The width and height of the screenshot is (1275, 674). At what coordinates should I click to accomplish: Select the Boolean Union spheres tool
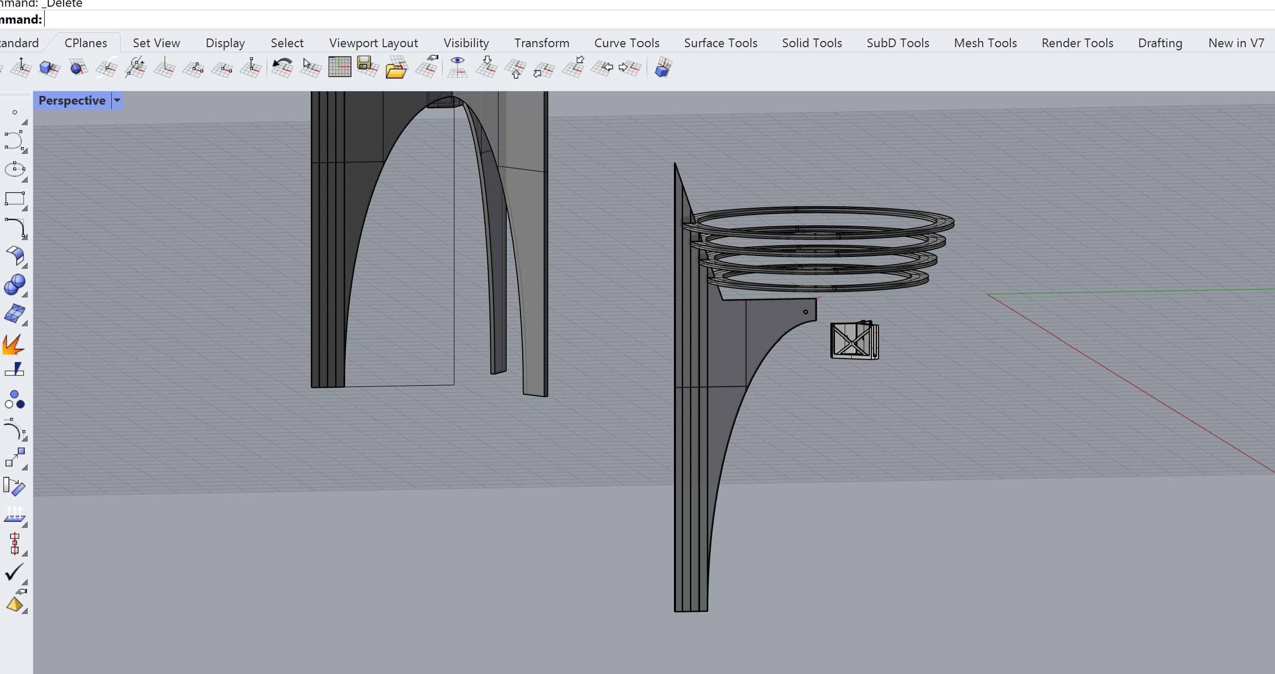pyautogui.click(x=15, y=285)
